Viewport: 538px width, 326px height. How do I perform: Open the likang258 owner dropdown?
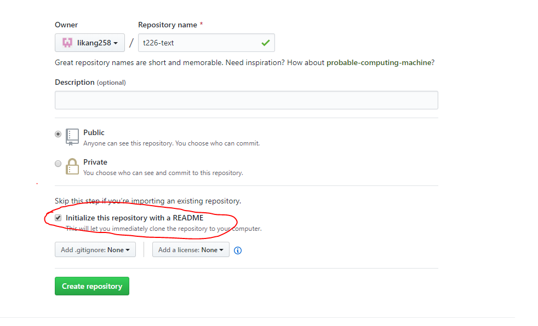coord(89,43)
